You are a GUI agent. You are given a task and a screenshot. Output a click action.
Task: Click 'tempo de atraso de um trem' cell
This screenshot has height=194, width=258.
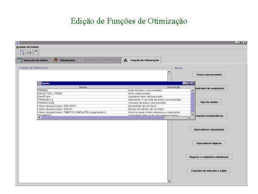(x=159, y=109)
